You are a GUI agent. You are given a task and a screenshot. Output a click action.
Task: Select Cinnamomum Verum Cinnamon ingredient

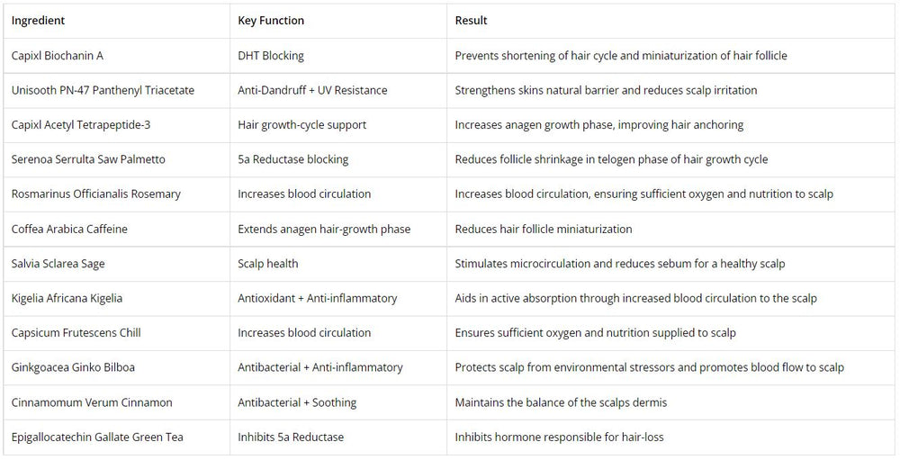pyautogui.click(x=92, y=402)
